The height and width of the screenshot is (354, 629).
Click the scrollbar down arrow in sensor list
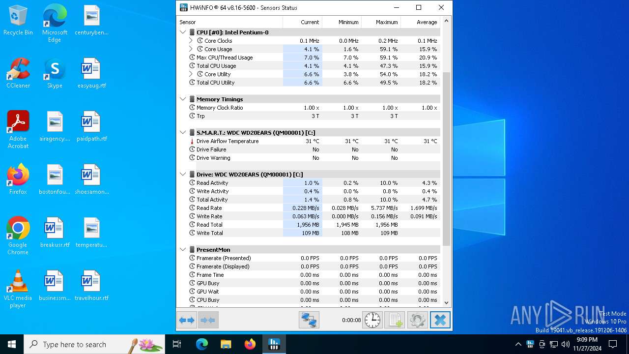coord(446,303)
